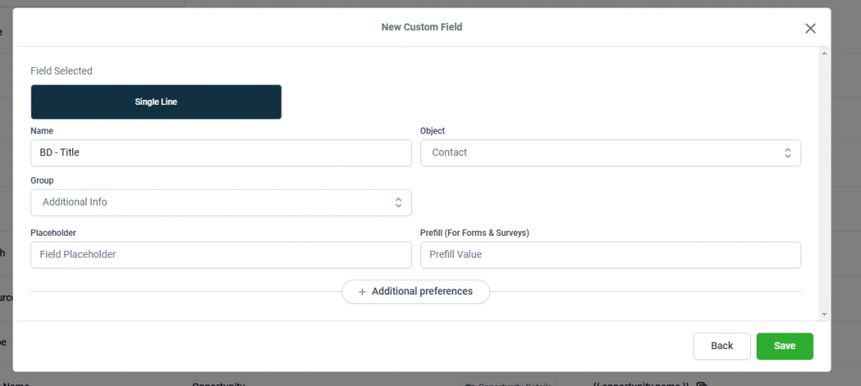The image size is (861, 386).
Task: Click into the Prefill Value input
Action: pyautogui.click(x=610, y=255)
